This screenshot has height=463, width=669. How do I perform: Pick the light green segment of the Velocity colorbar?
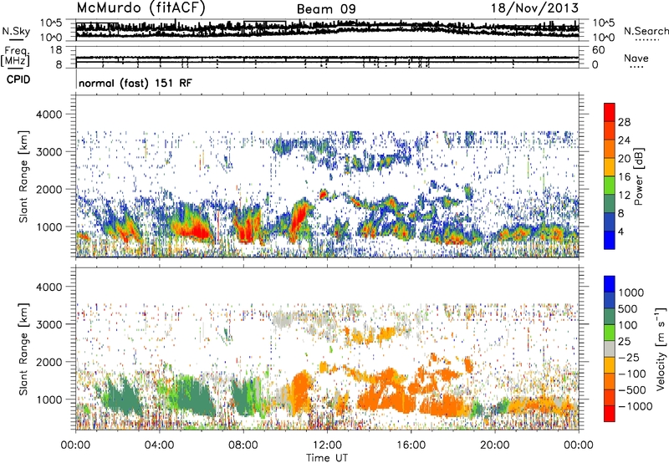(610, 333)
